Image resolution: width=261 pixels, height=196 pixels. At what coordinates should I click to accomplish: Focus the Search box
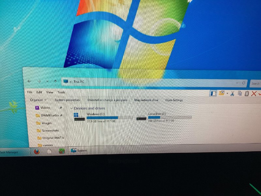coord(255,83)
